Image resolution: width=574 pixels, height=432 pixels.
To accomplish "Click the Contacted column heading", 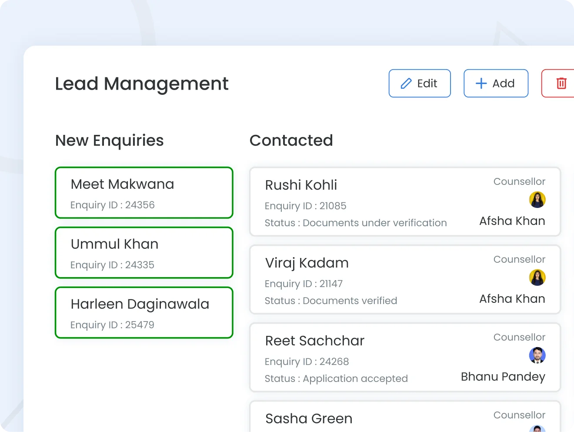I will pos(291,141).
